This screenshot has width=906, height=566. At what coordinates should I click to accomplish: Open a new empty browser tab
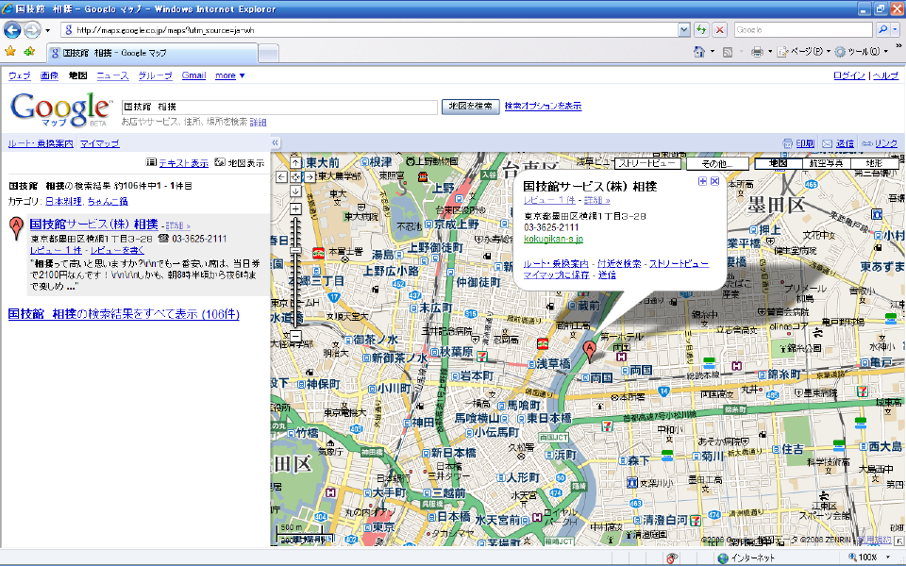268,53
